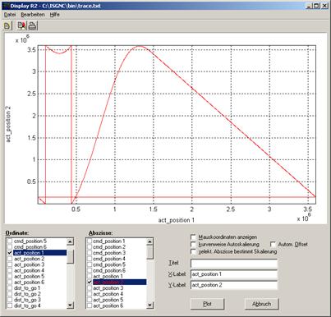Check cmd_position 3 in Abszisse list

pos(90,253)
